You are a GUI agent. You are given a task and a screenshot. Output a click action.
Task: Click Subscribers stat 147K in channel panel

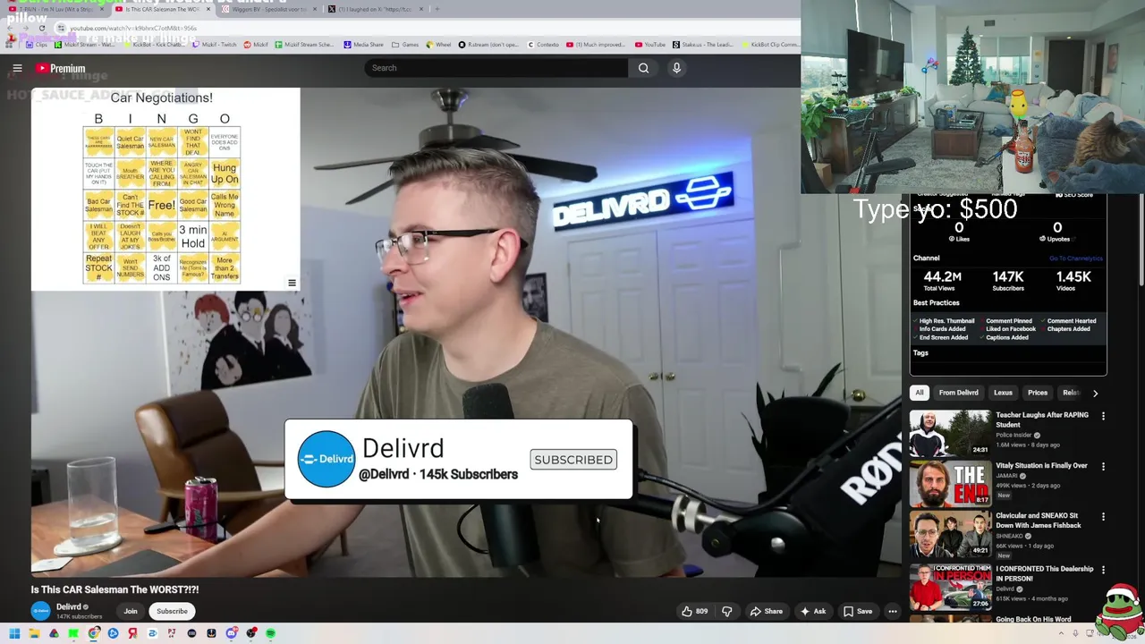(1007, 281)
